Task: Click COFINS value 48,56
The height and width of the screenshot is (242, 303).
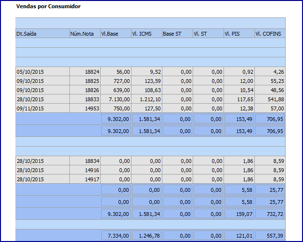Action: click(x=270, y=90)
